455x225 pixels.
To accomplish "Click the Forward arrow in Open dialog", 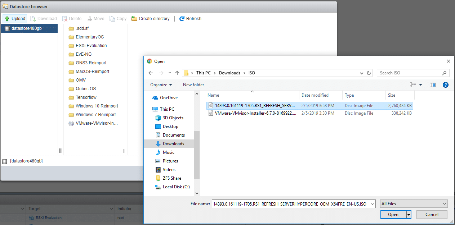I will point(161,73).
